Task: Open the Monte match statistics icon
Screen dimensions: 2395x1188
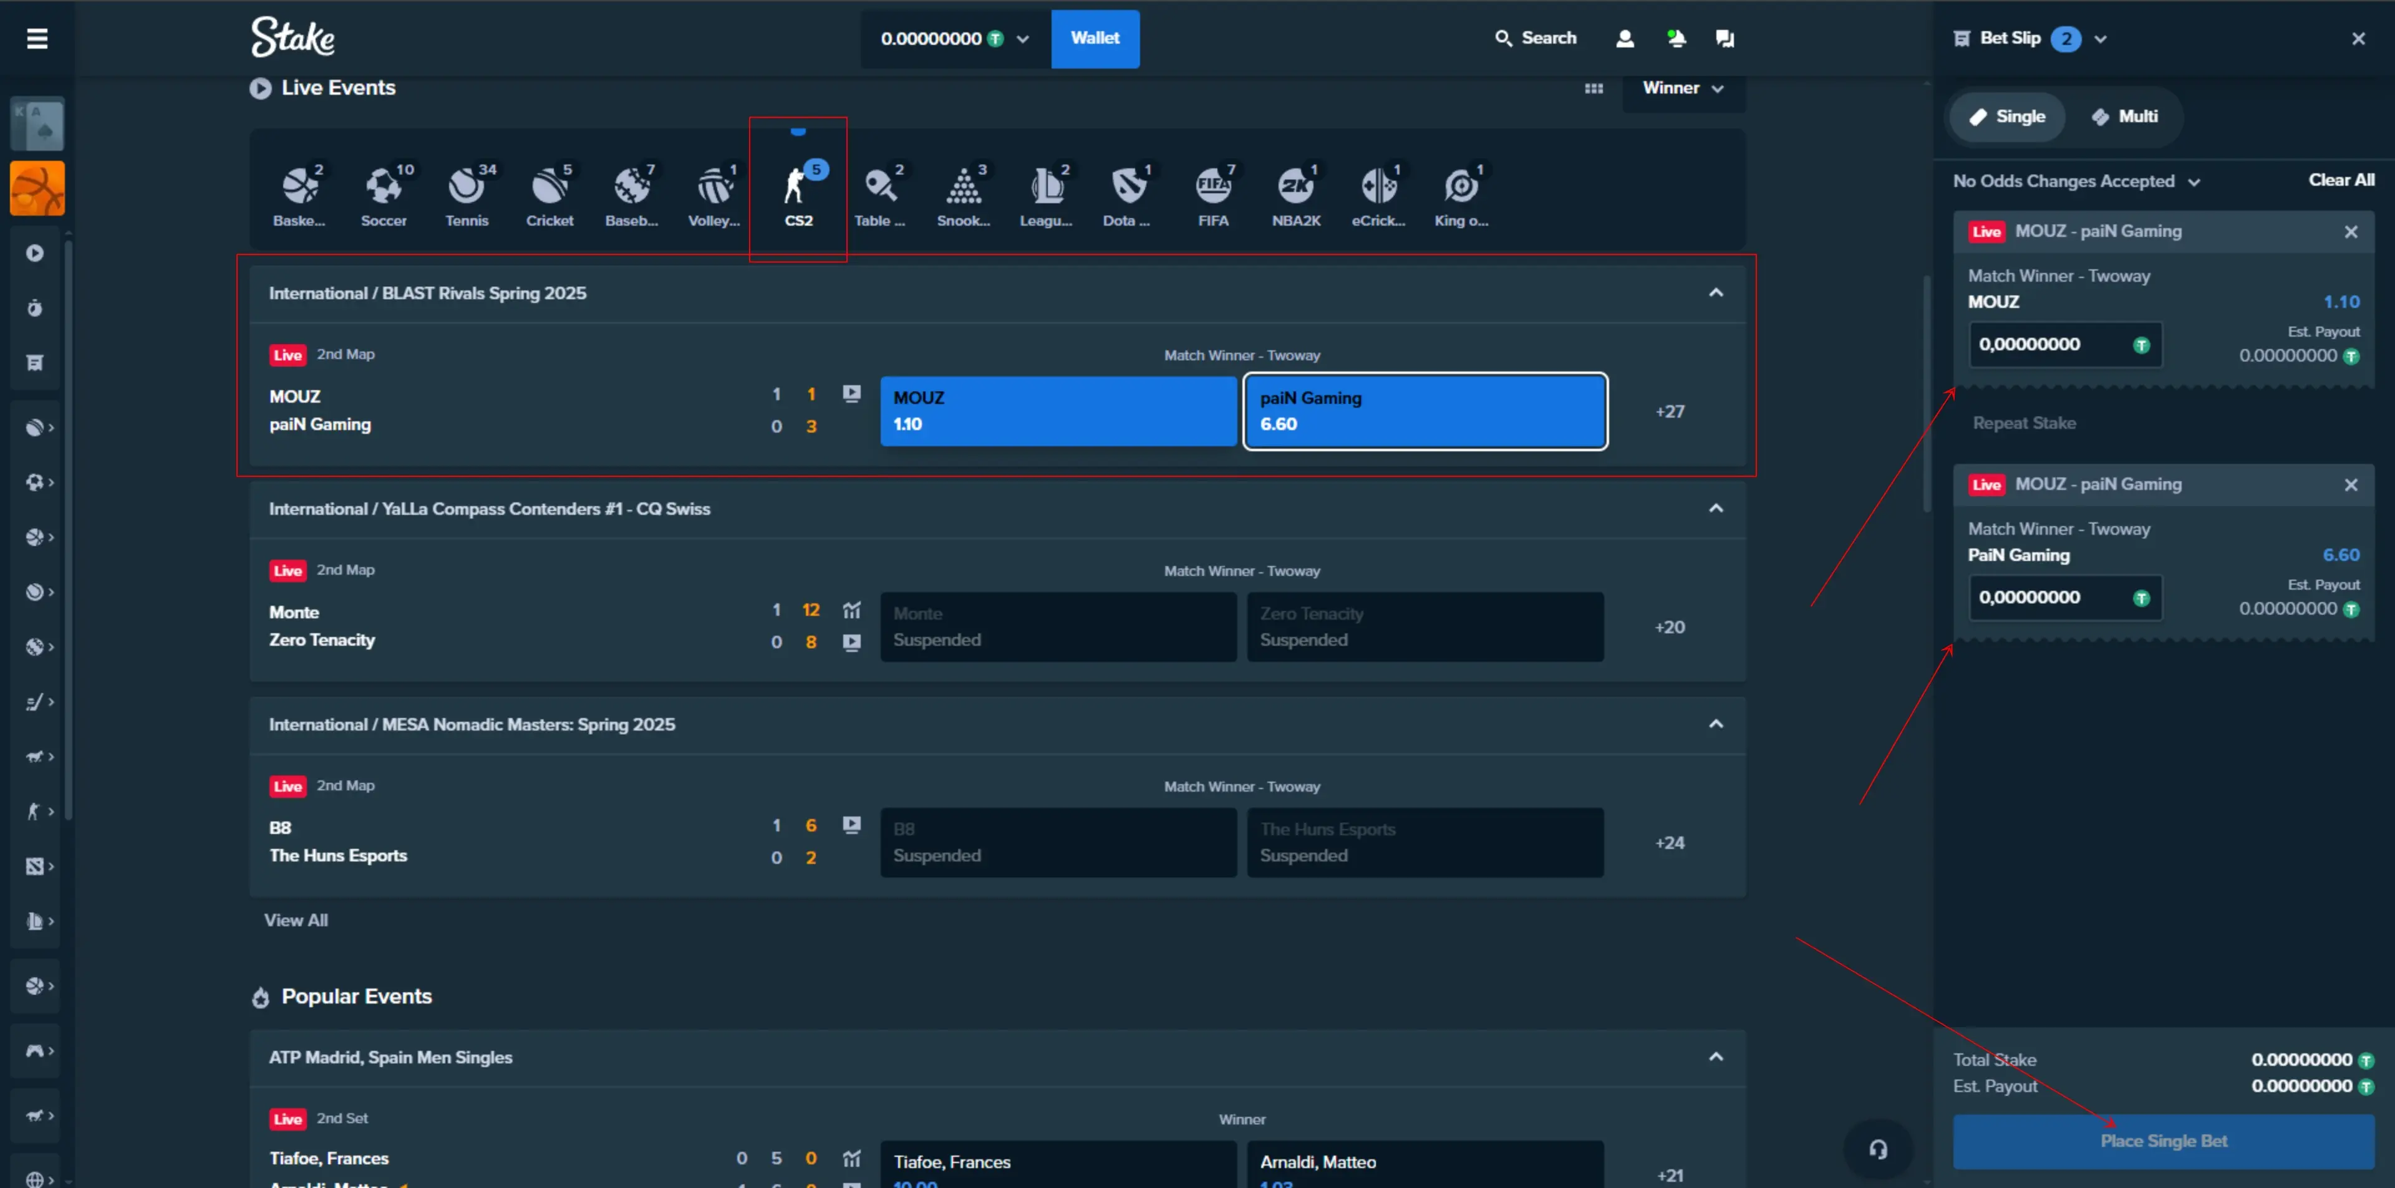Action: 851,610
